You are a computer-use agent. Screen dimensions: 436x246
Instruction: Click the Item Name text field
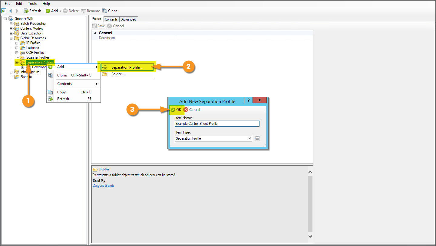click(217, 124)
